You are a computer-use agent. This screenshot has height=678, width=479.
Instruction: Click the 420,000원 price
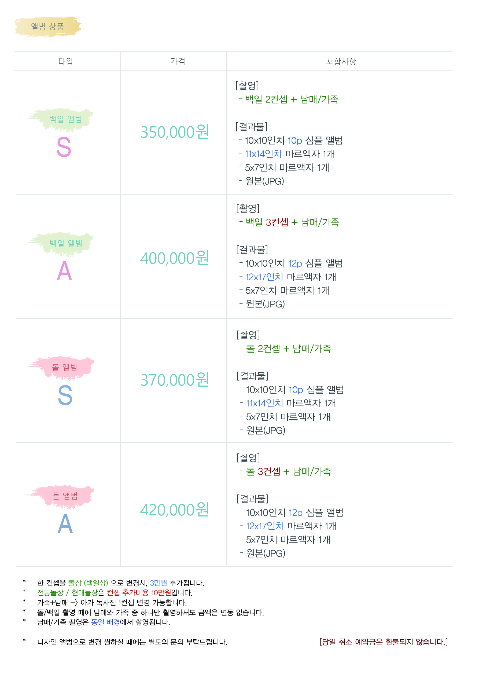(x=175, y=510)
